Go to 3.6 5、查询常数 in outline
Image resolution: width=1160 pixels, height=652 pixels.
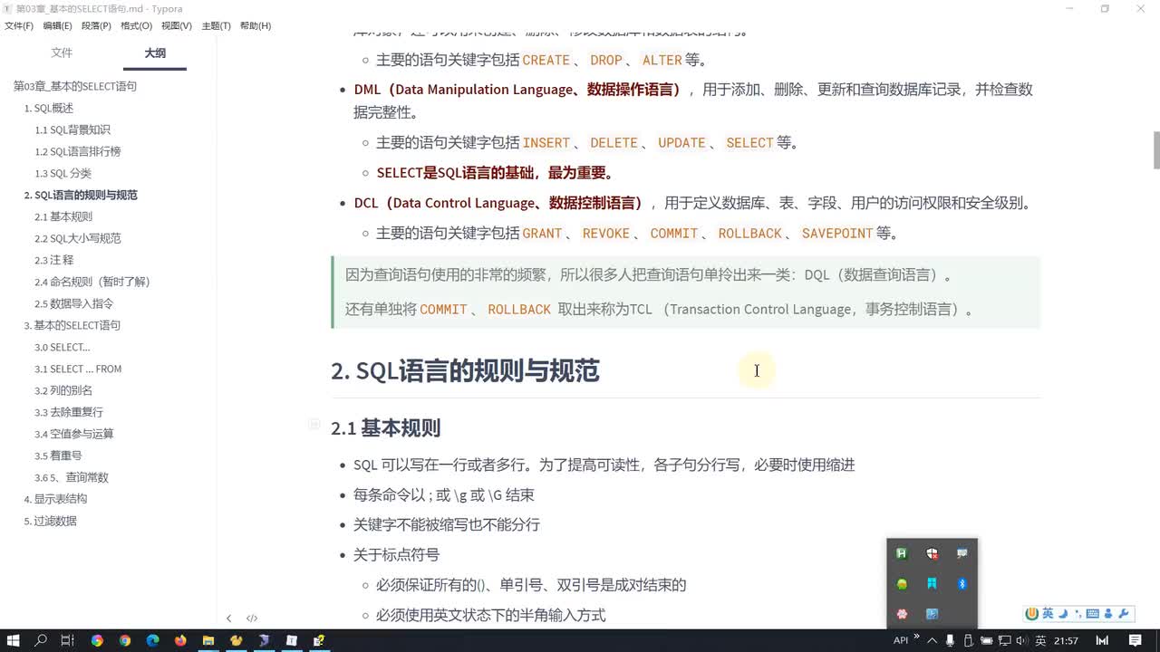point(72,477)
